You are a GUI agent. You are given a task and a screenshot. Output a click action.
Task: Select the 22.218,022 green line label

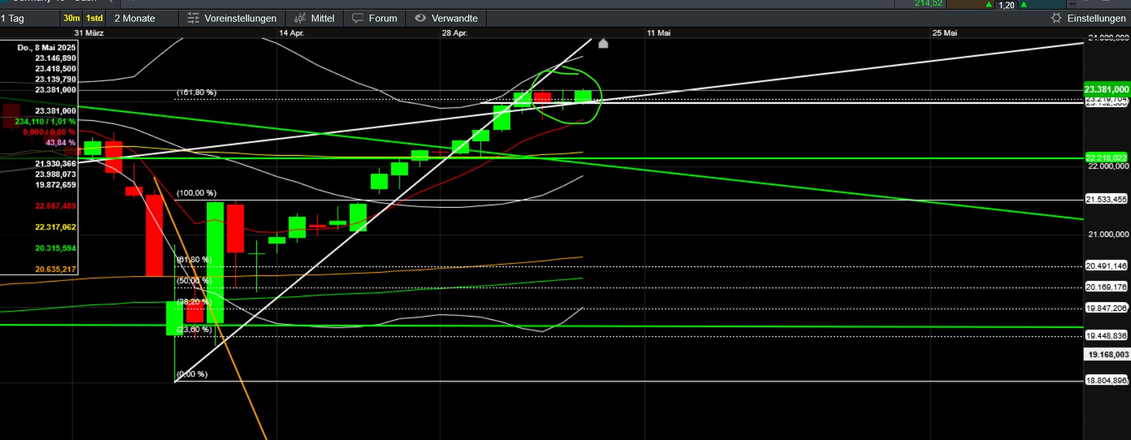[1106, 158]
